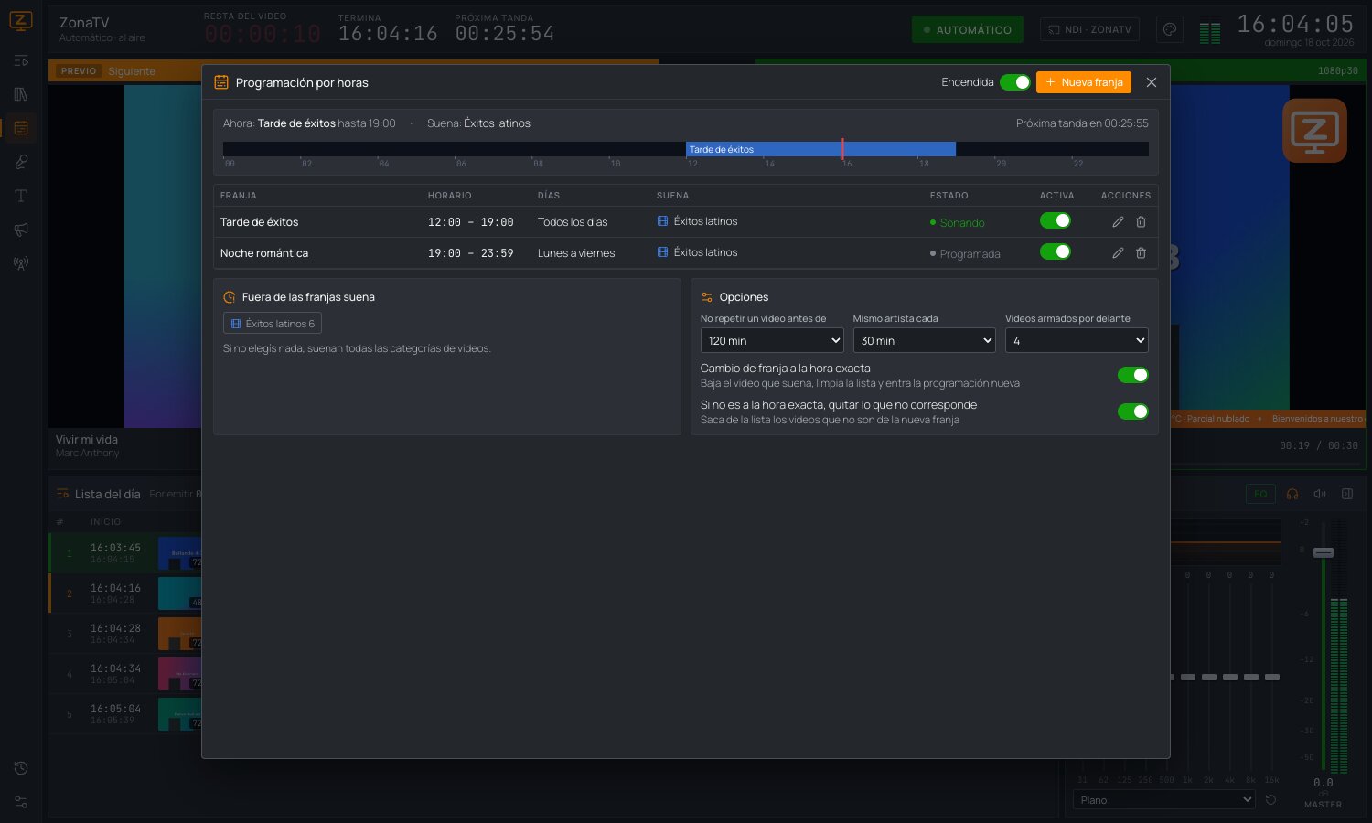1372x823 pixels.
Task: Edit the Noche romántica slot
Action: coord(1118,253)
